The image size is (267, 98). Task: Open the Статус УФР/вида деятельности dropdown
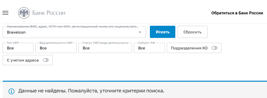pyautogui.click(x=105, y=48)
